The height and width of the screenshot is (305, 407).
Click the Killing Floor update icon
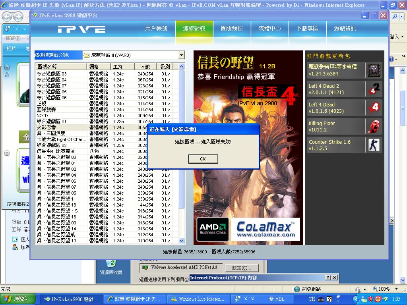point(374,126)
